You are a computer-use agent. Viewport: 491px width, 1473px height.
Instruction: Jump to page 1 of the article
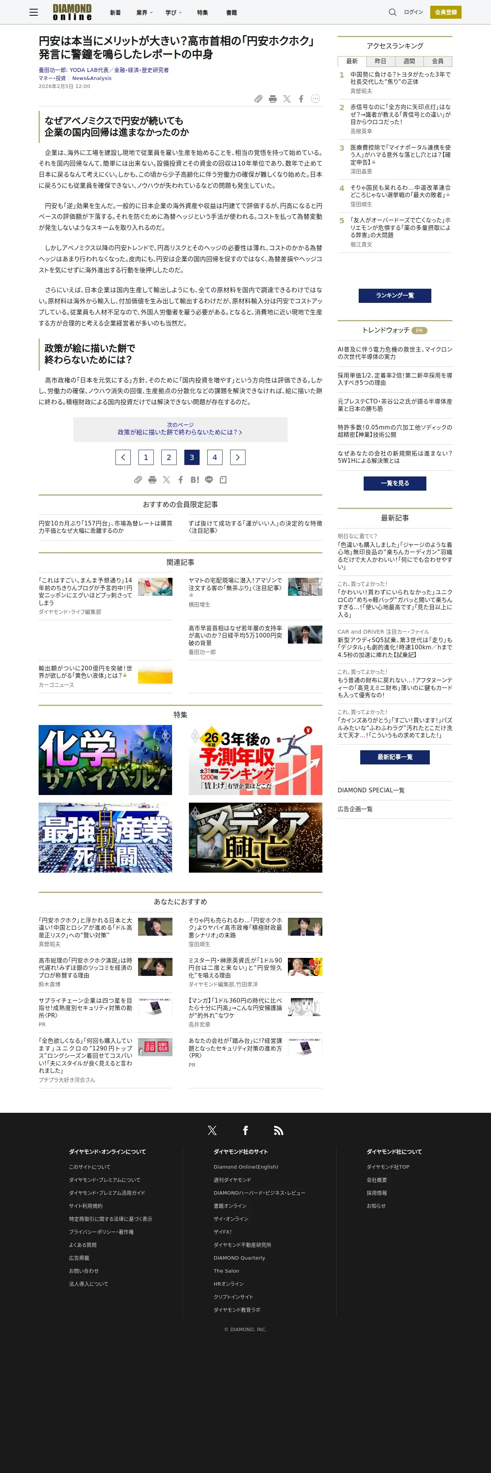click(146, 457)
